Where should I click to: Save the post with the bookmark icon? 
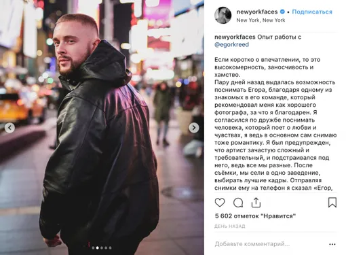pos(332,203)
